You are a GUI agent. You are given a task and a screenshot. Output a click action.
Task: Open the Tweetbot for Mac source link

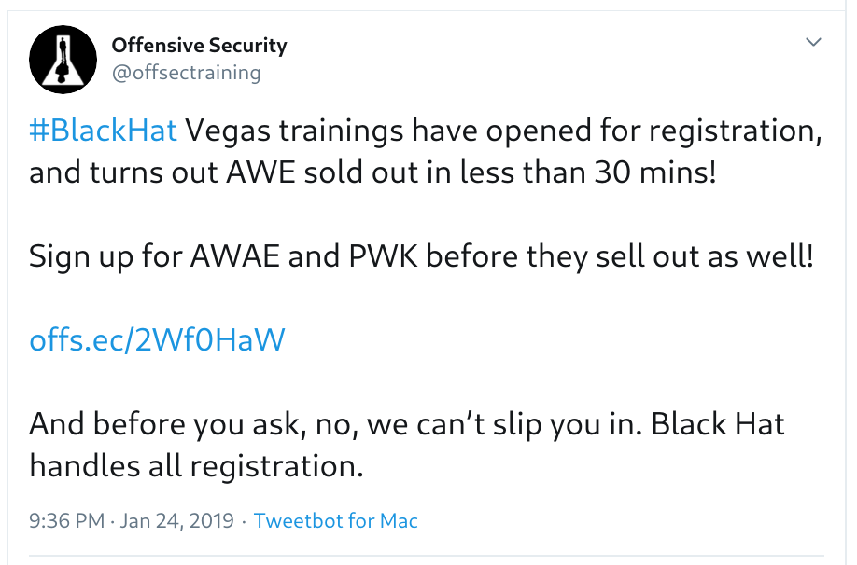[x=335, y=520]
